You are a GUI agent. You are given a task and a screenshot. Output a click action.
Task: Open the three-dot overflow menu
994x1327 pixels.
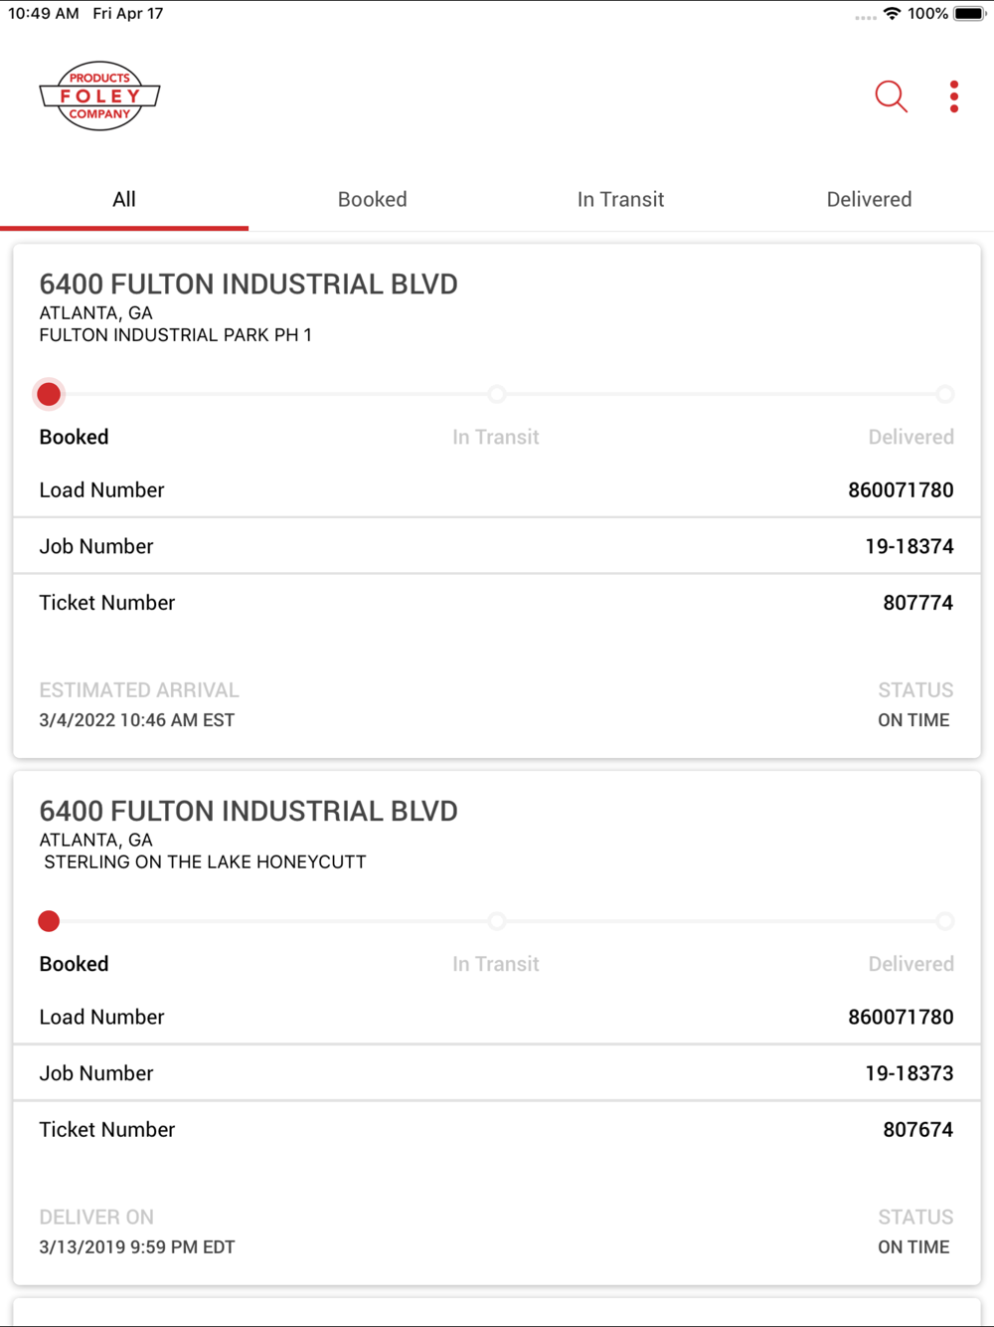(954, 96)
